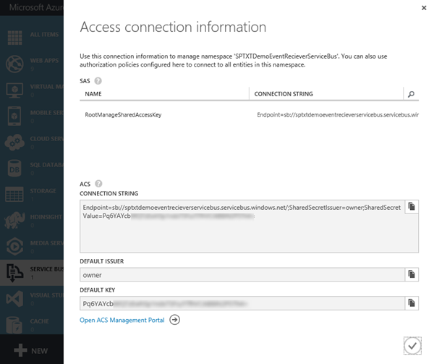Screen dimensions: 434x364
Task: Click the Default Key field
Action: click(241, 303)
